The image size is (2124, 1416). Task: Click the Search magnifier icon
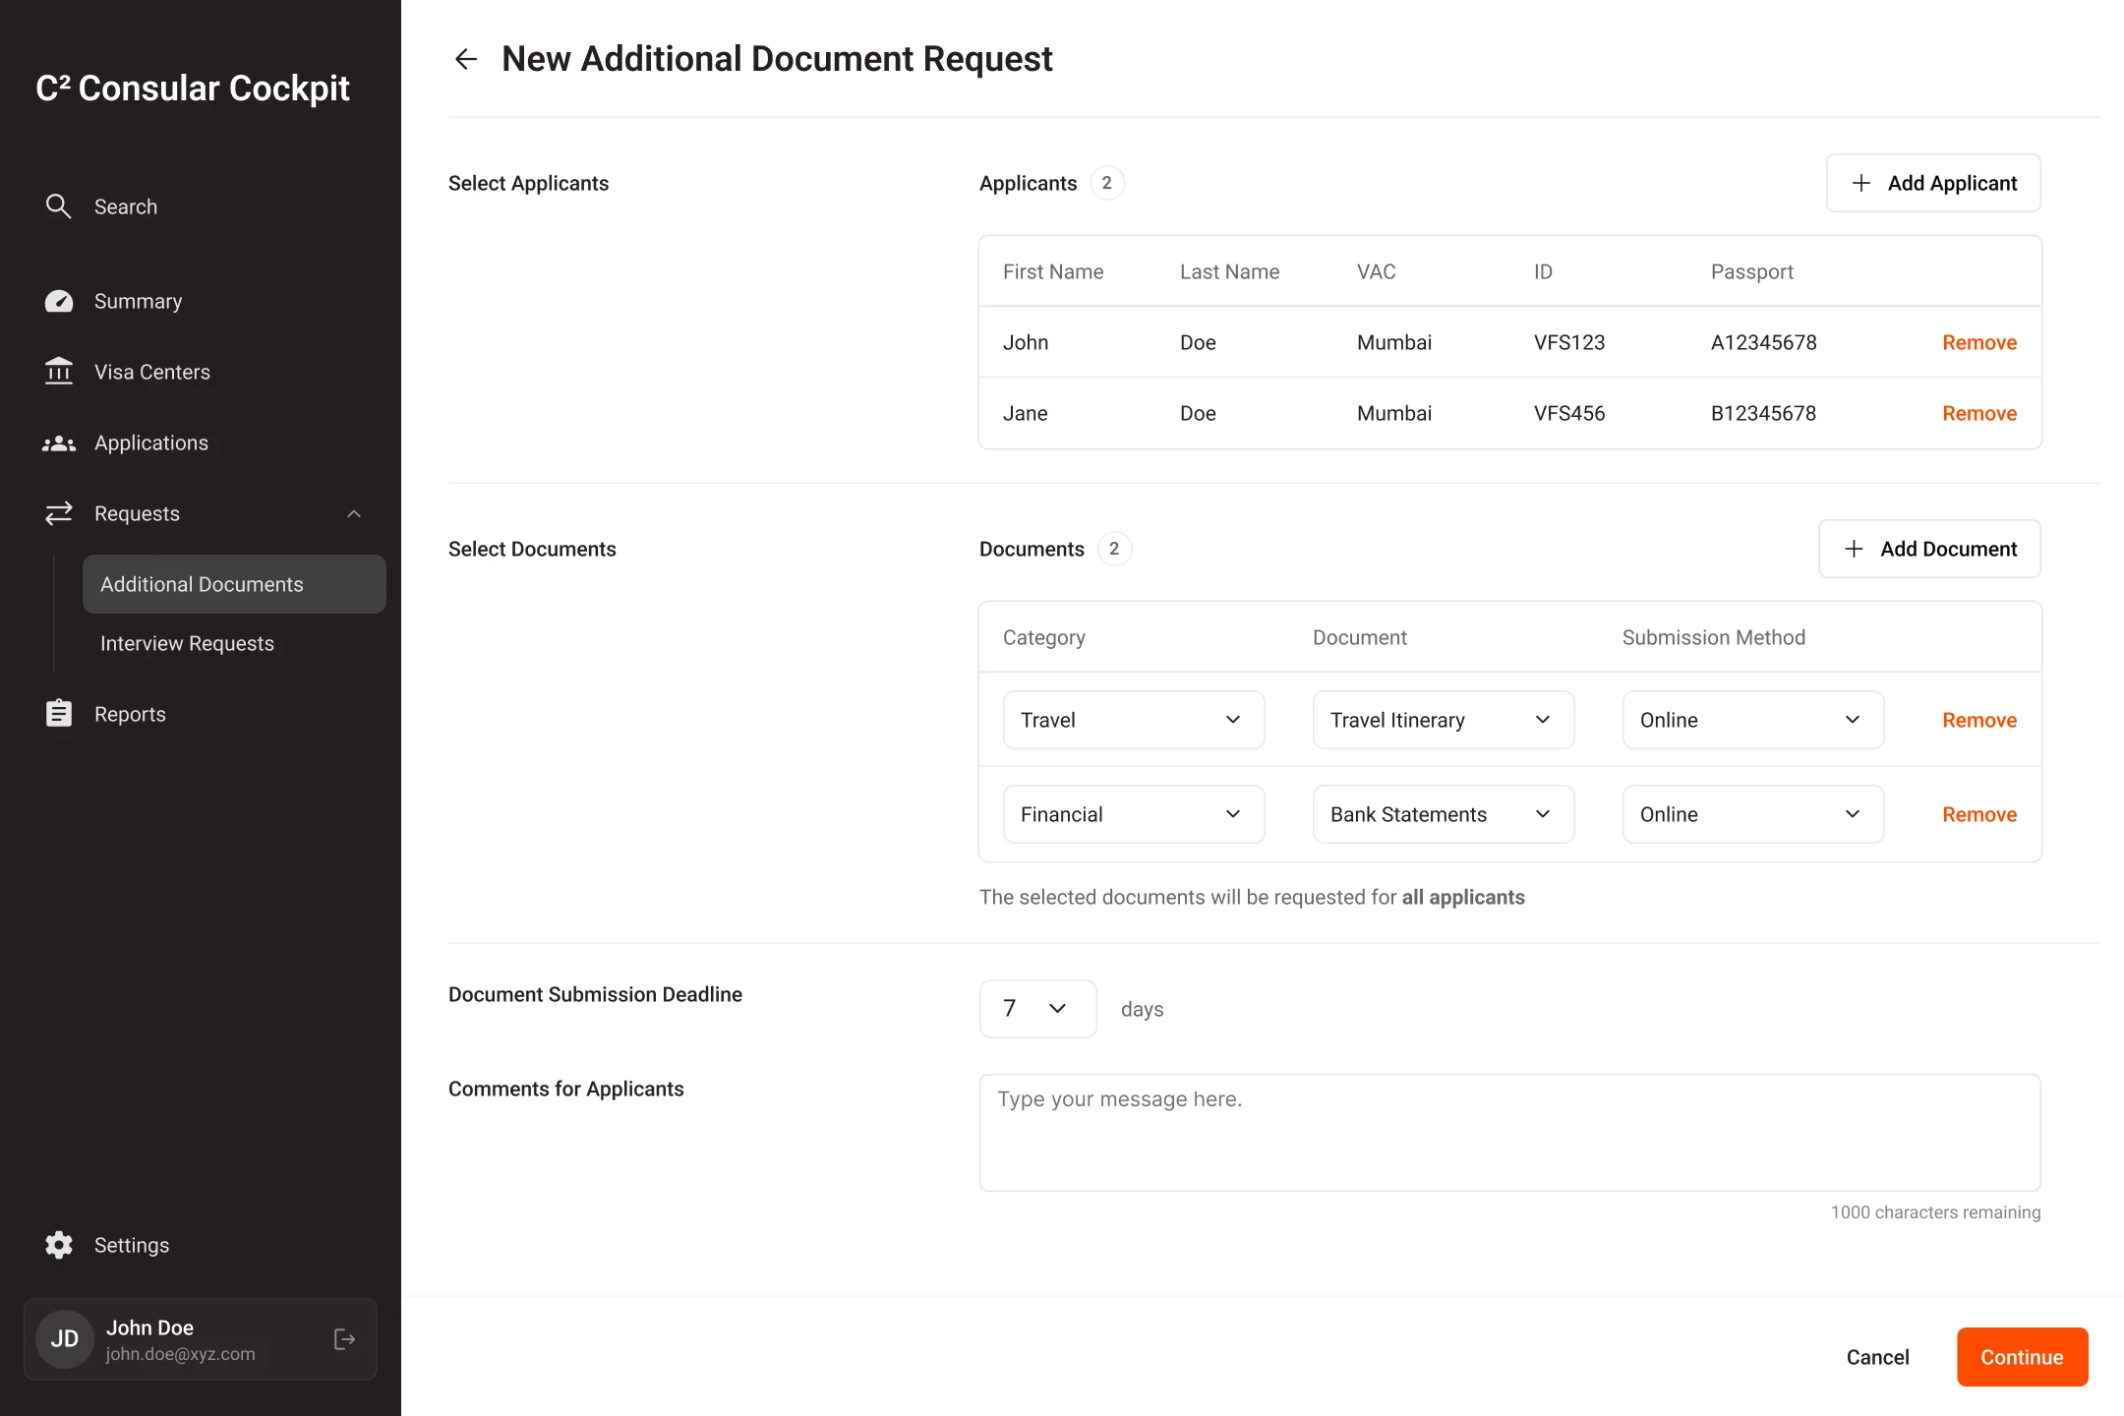(59, 206)
